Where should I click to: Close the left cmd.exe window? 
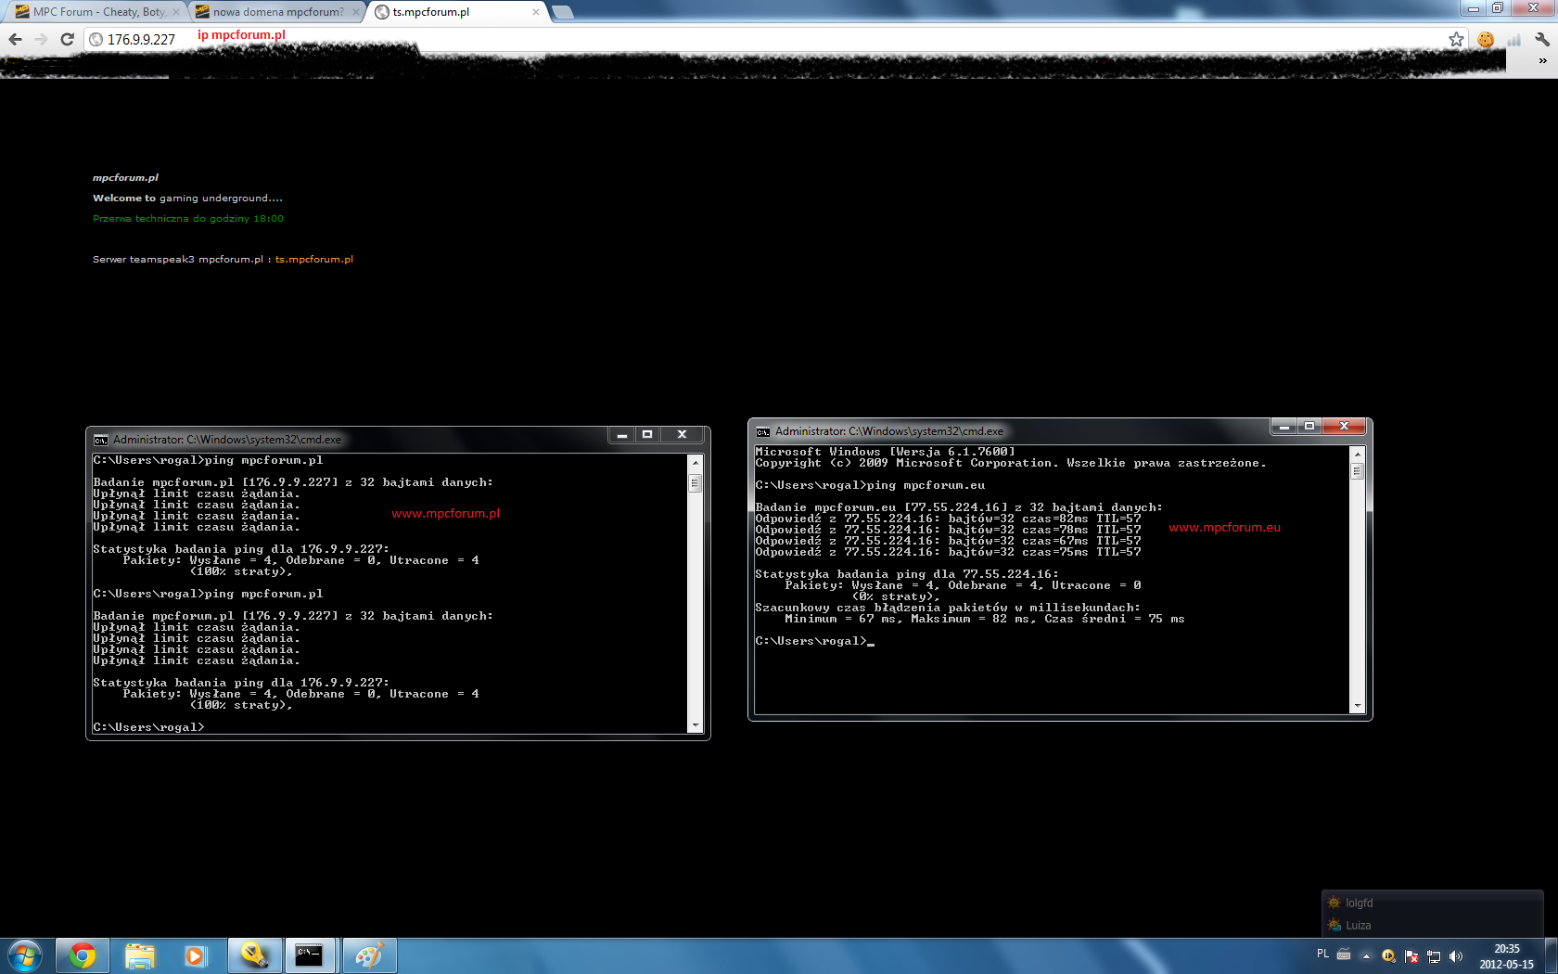coord(682,435)
